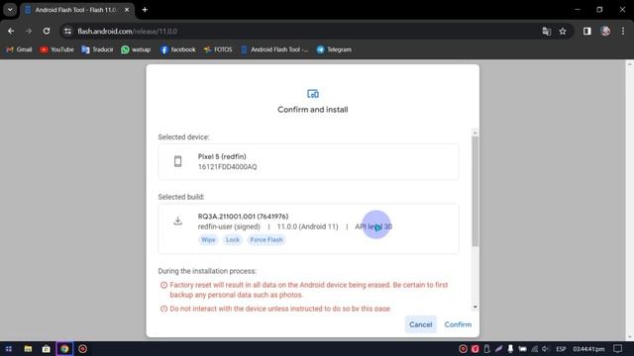This screenshot has height=356, width=634.
Task: Click the Force Flash chip
Action: tap(266, 239)
